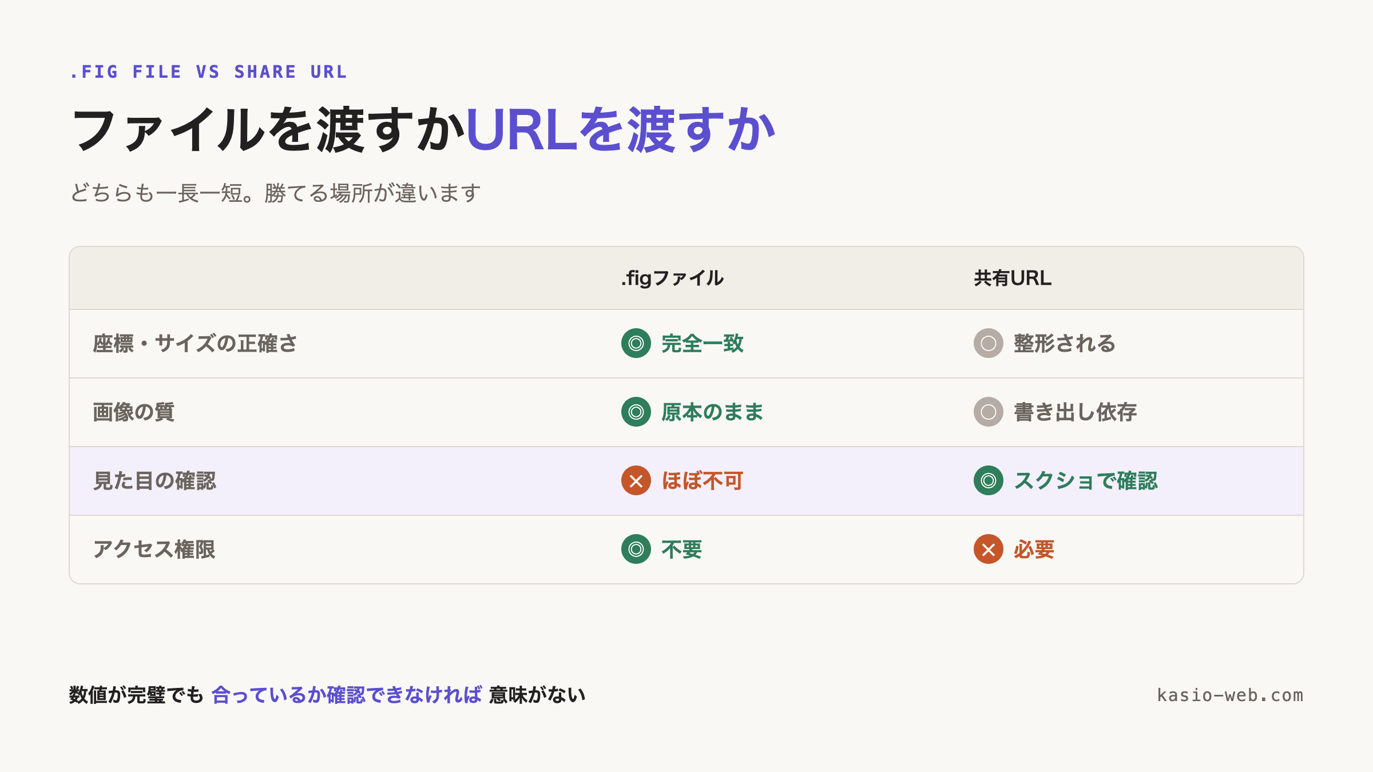Click the row label 座標・サイズの正確さ

pyautogui.click(x=195, y=343)
